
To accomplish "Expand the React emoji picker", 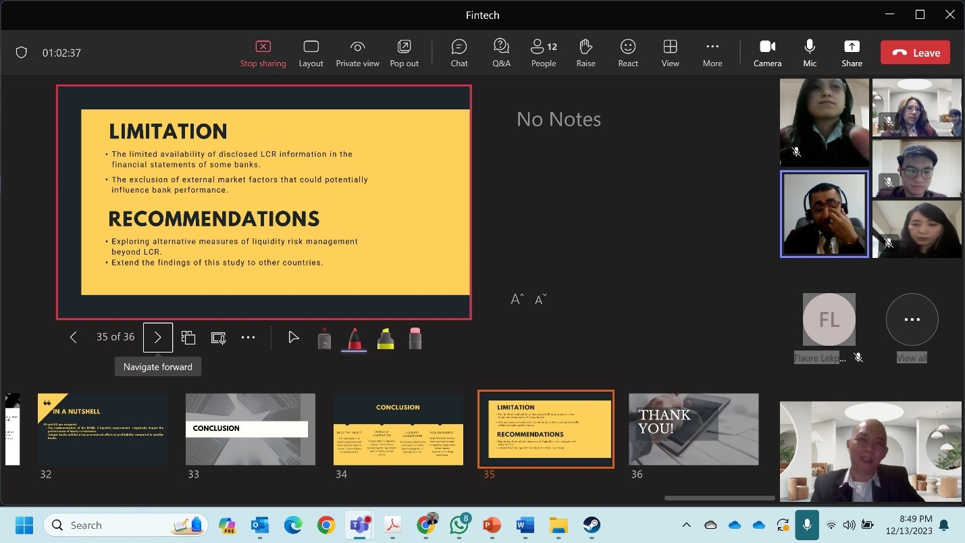I will (x=628, y=53).
